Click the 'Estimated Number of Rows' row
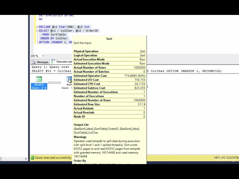Screen dimensions: 239x179 coord(109,100)
